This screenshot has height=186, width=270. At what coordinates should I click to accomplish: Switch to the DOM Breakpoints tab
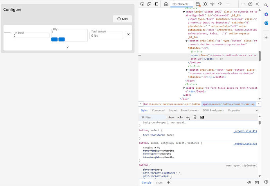[x=213, y=110]
